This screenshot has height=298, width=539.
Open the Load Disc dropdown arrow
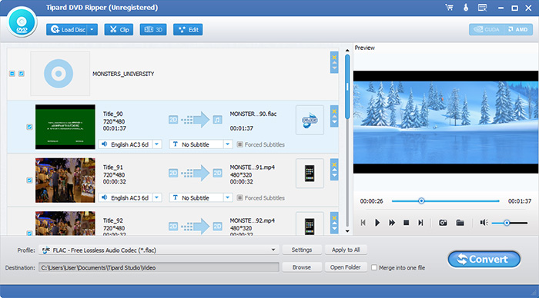coord(92,30)
